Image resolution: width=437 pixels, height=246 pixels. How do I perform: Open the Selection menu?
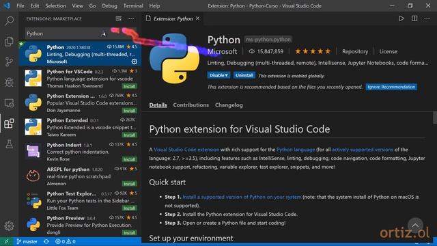pos(55,5)
